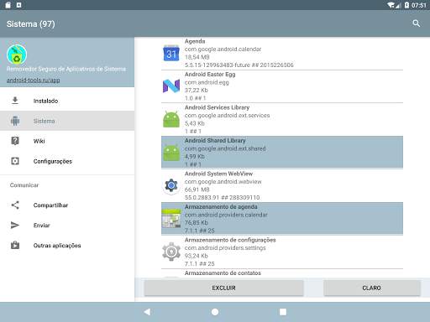Click the 18,54 MB size value

point(197,57)
